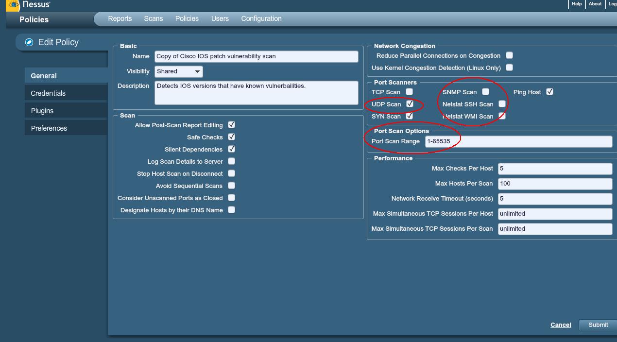Click the Cancel link
The width and height of the screenshot is (617, 342).
(561, 325)
